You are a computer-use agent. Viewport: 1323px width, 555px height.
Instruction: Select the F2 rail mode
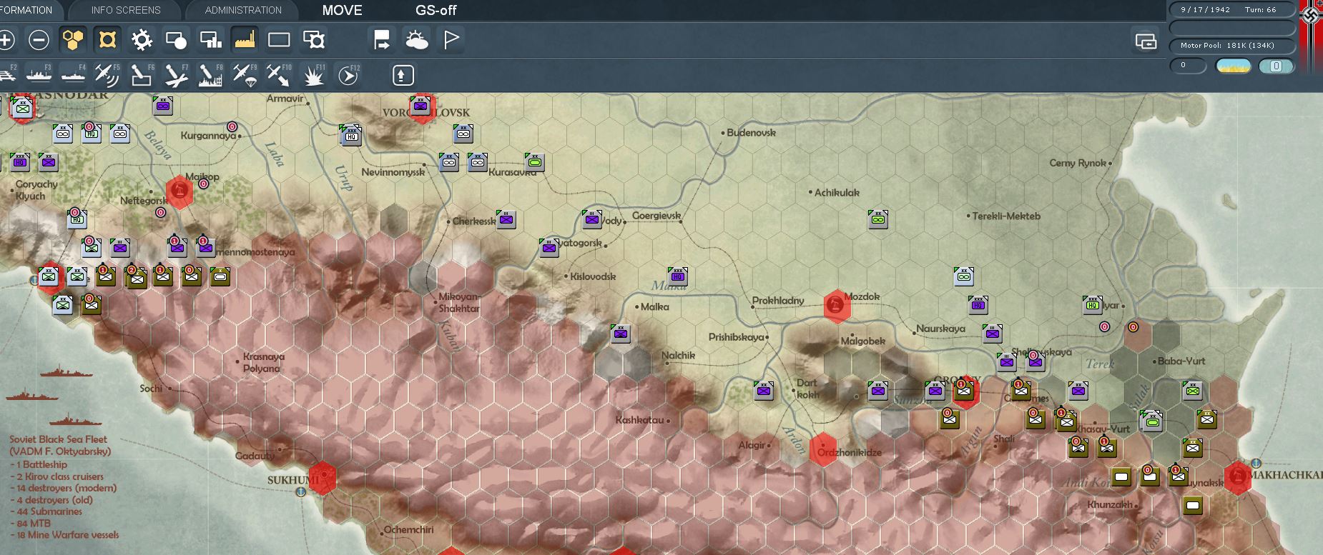[7, 75]
